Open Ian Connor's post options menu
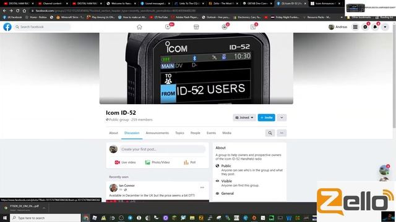Viewport: 396px width, 222px height. point(202,187)
